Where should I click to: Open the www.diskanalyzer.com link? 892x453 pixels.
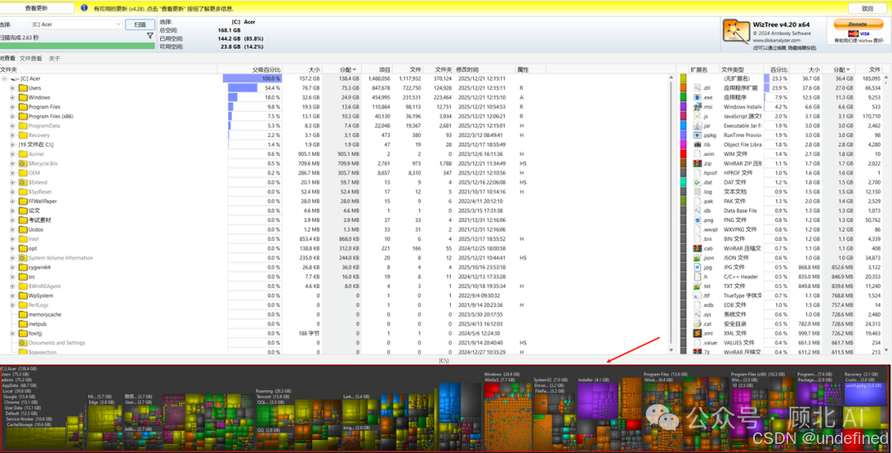click(x=776, y=40)
